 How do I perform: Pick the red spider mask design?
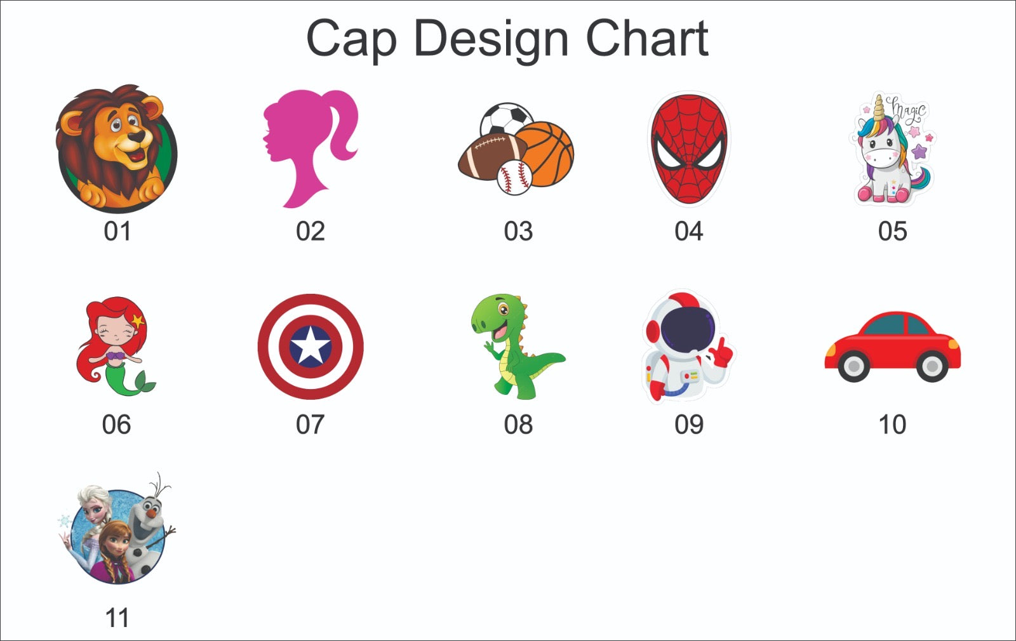(x=689, y=149)
